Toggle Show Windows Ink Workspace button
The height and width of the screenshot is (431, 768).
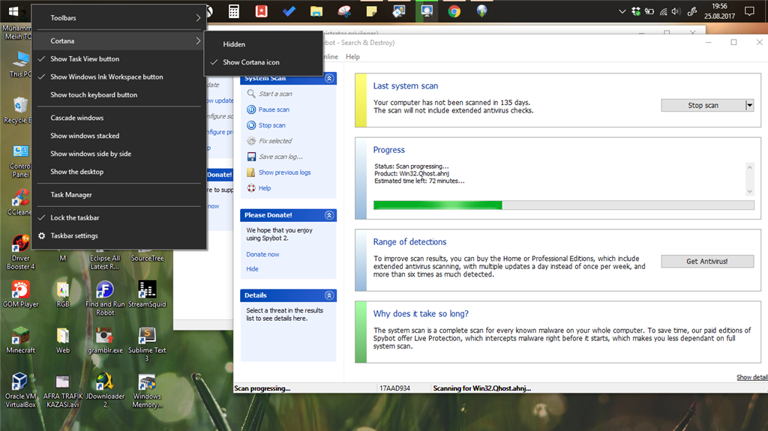coord(119,77)
